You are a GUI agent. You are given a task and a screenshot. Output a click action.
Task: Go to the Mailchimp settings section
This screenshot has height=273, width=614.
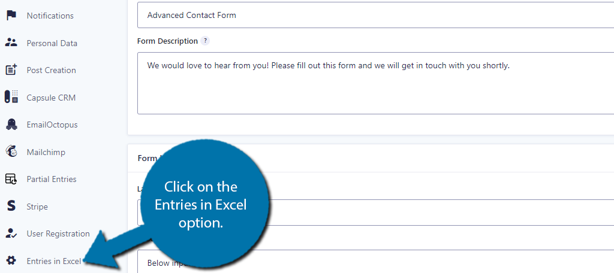click(46, 152)
